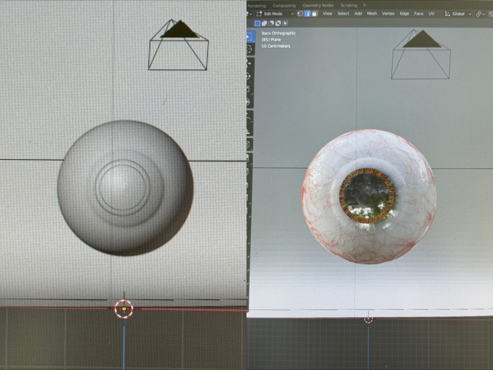Switch to the Geometry Nodes workspace tab
Viewport: 493px width, 370px height.
point(318,5)
